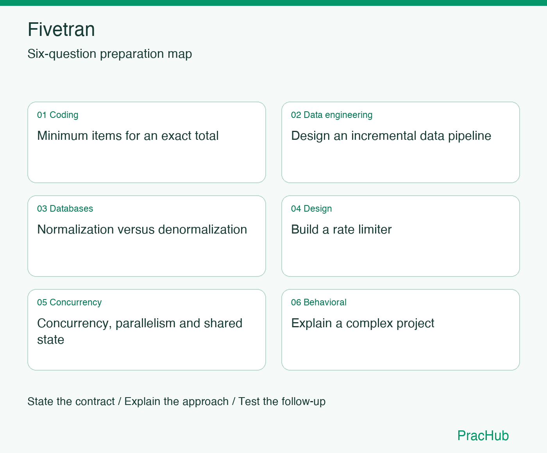Open Normalization versus denormalization card
Viewport: 547px width, 453px height.
click(147, 236)
